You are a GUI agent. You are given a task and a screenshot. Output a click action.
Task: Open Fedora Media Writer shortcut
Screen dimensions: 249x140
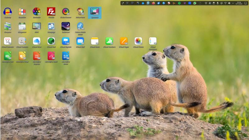point(80,26)
